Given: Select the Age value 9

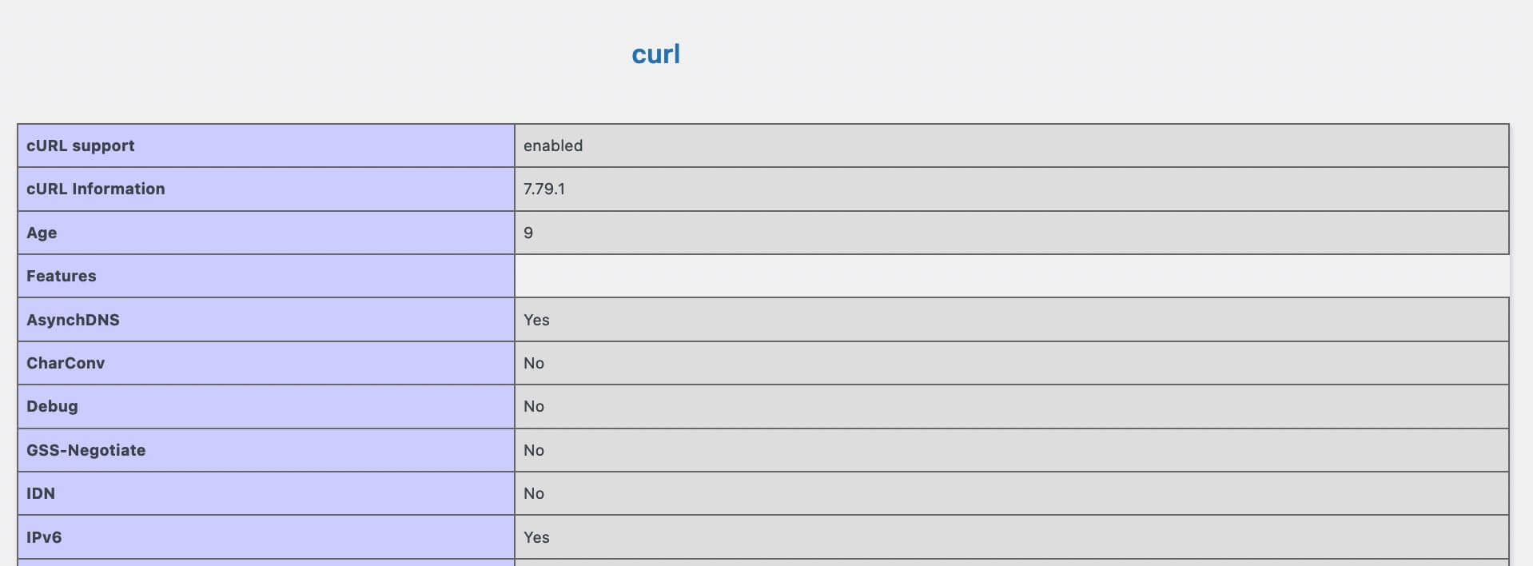Looking at the screenshot, I should pyautogui.click(x=528, y=233).
